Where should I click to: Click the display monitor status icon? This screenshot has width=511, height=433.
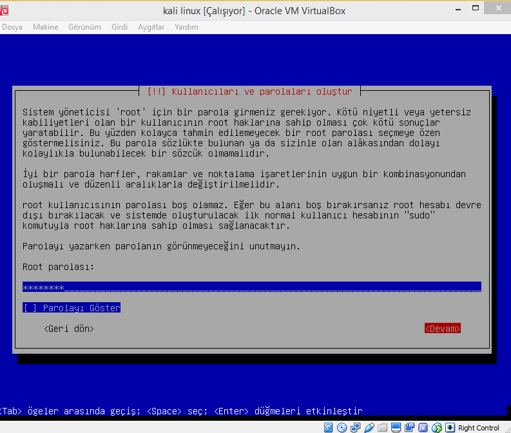tap(396, 428)
